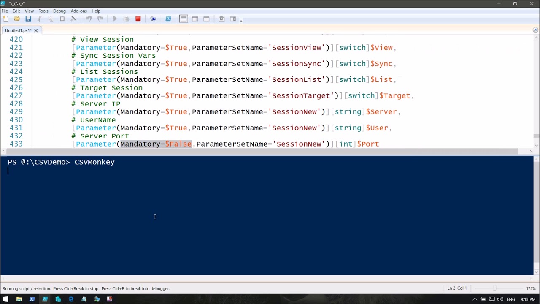Viewport: 540px width, 304px height.
Task: Click the volume speaker tray icon
Action: click(x=500, y=299)
